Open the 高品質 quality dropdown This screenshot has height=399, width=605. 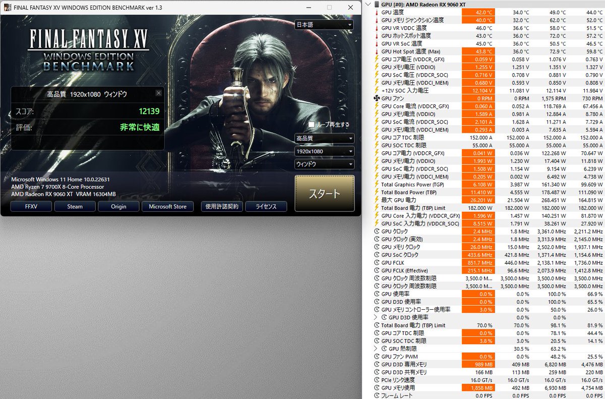pyautogui.click(x=324, y=138)
